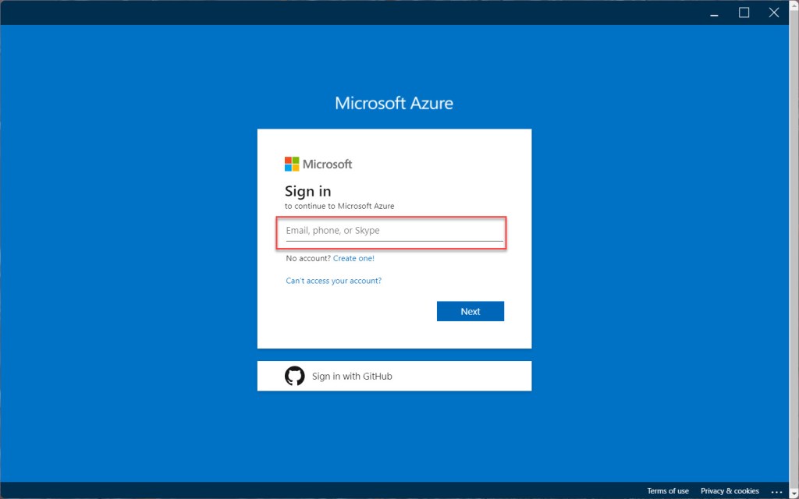Click the GitHub octocat icon
799x499 pixels.
click(x=295, y=376)
